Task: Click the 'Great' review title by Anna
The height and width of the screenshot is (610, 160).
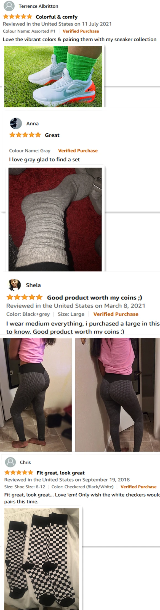Action: [x=52, y=135]
